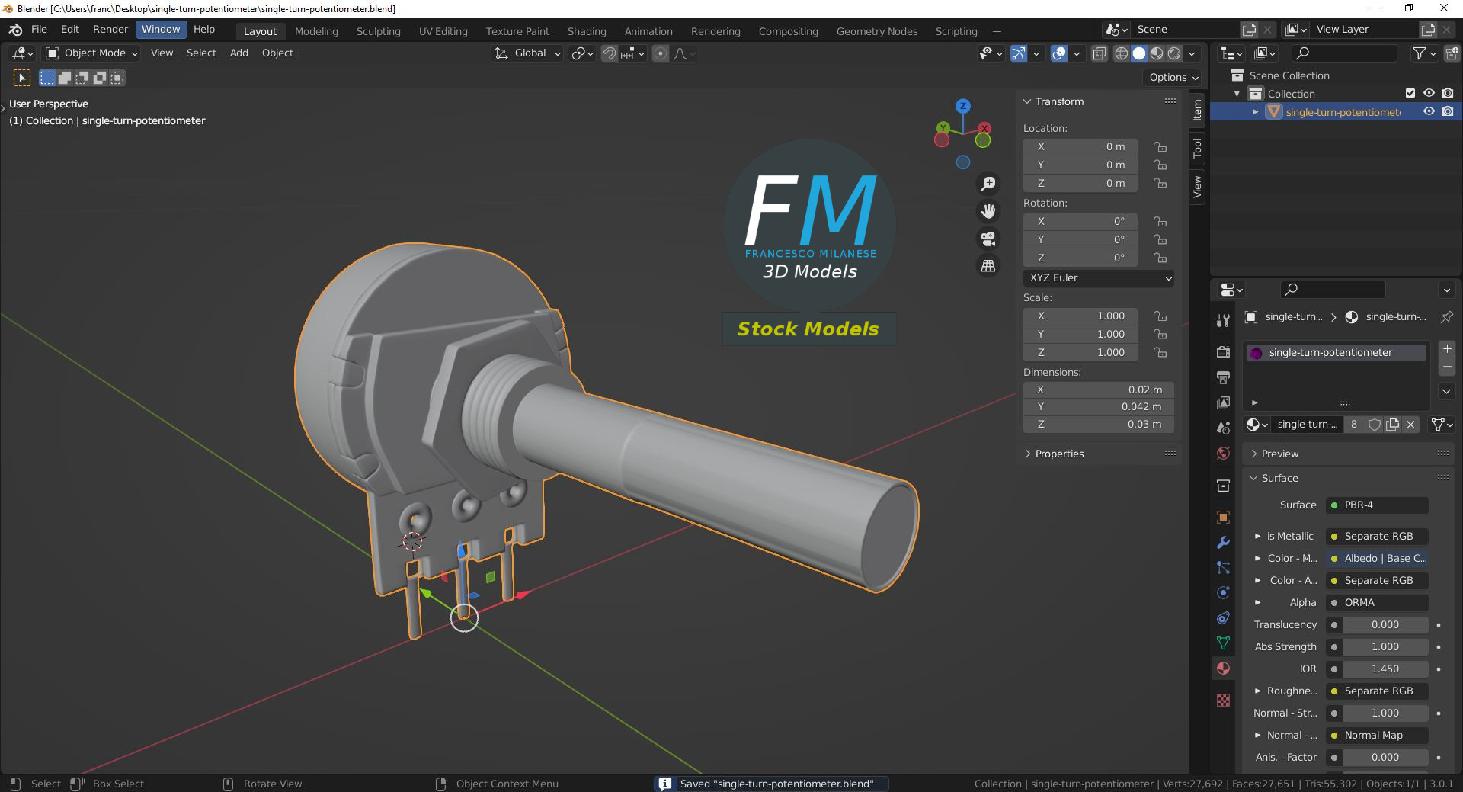Open the Object Mode dropdown

[91, 53]
